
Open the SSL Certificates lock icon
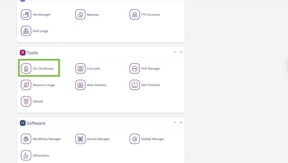tap(26, 69)
